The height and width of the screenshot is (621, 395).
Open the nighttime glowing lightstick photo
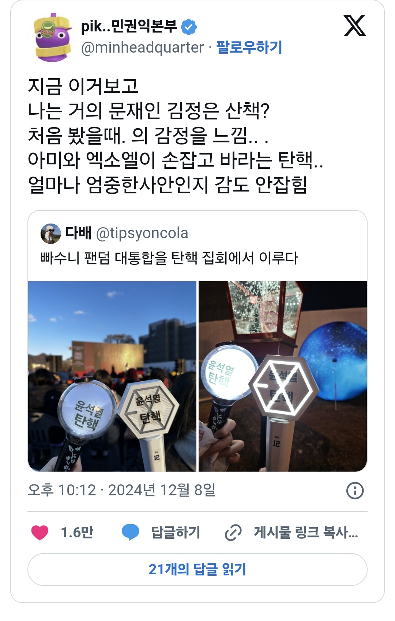[283, 376]
